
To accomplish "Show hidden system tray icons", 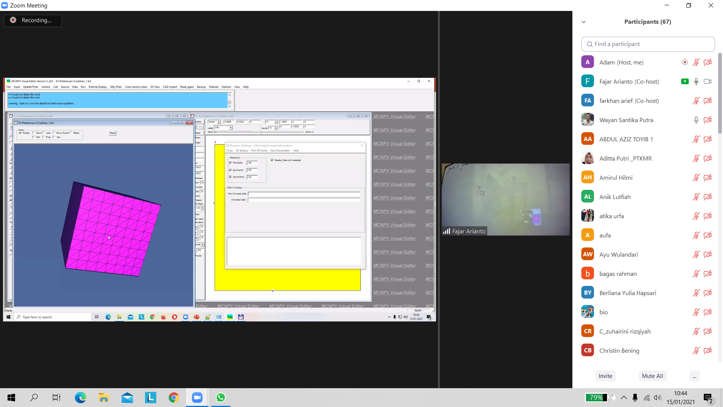I will click(624, 398).
